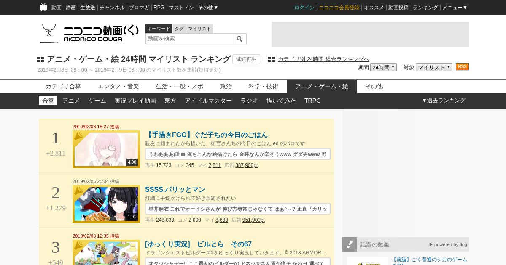Click mylist count 2,811 link
Viewport: 506px width, 265px height.
click(x=215, y=165)
